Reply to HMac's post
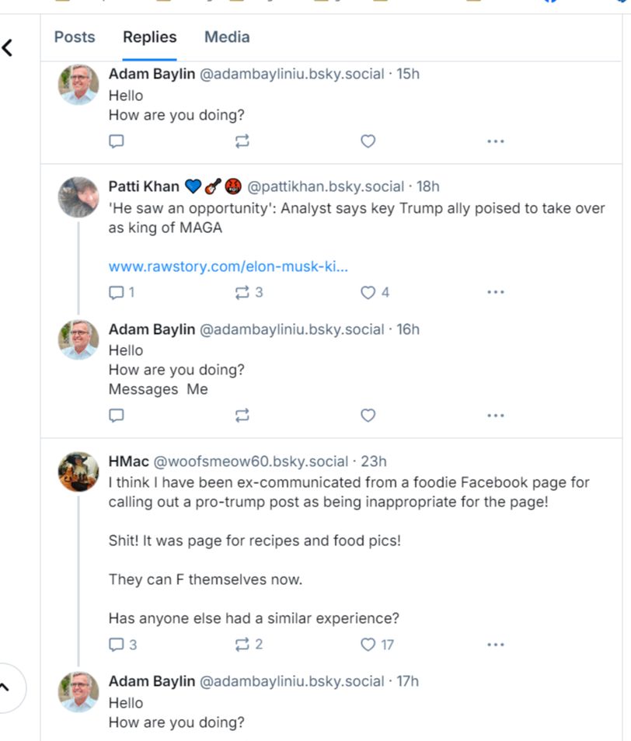 click(x=117, y=645)
